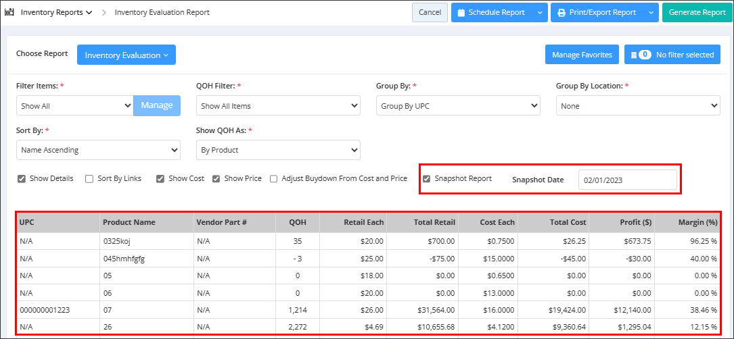Image resolution: width=734 pixels, height=339 pixels.
Task: Click the Manage Favorites button
Action: pos(582,55)
